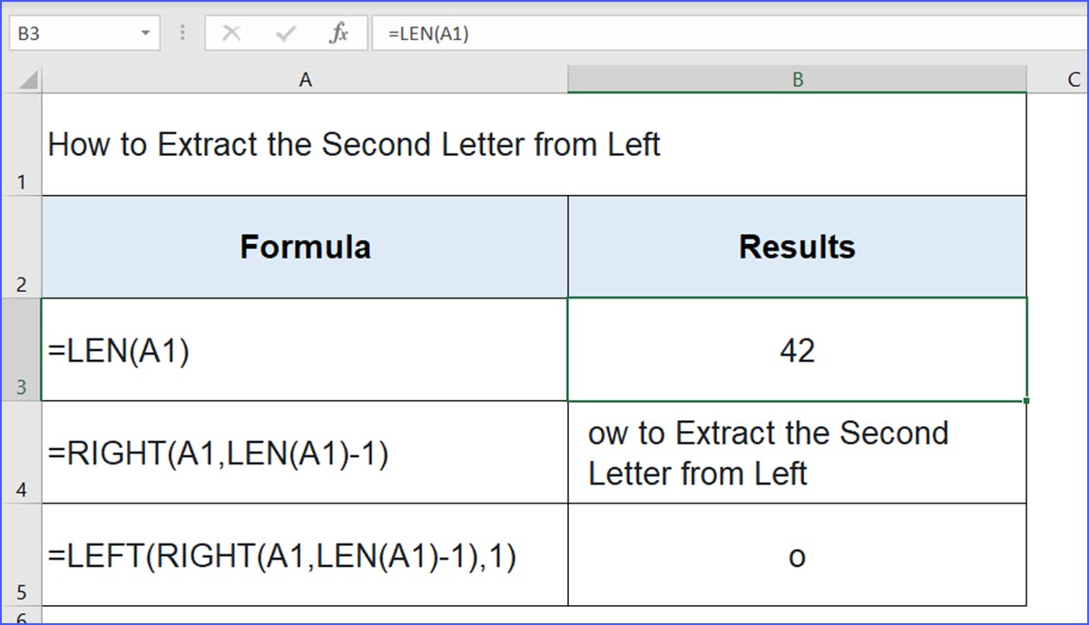The width and height of the screenshot is (1089, 625).
Task: Click the vertical dots separator near Name Box
Action: point(182,33)
